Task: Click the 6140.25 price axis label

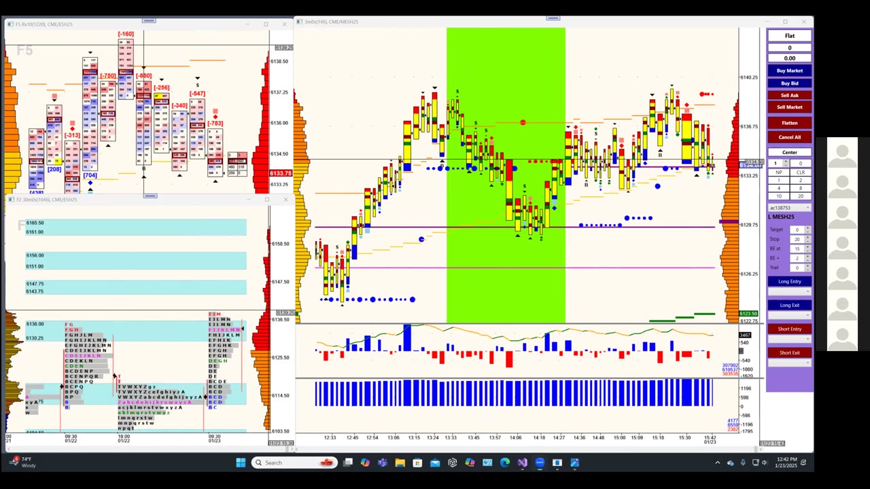Action: [x=749, y=77]
